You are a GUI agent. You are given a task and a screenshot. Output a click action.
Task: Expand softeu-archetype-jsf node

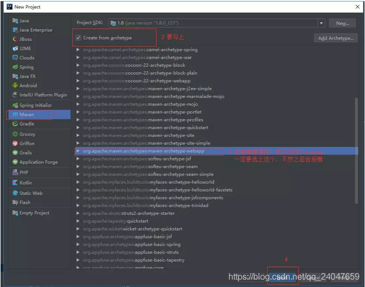pyautogui.click(x=78, y=159)
